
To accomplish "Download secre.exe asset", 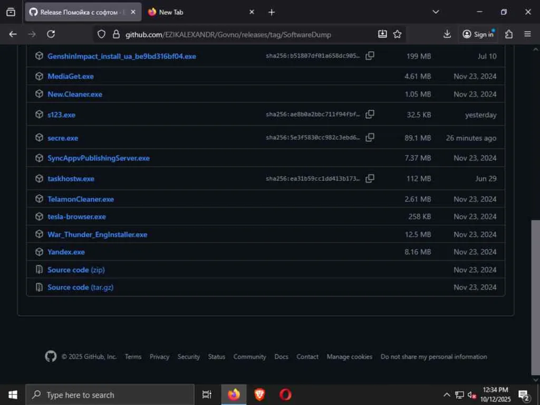I will click(x=63, y=138).
